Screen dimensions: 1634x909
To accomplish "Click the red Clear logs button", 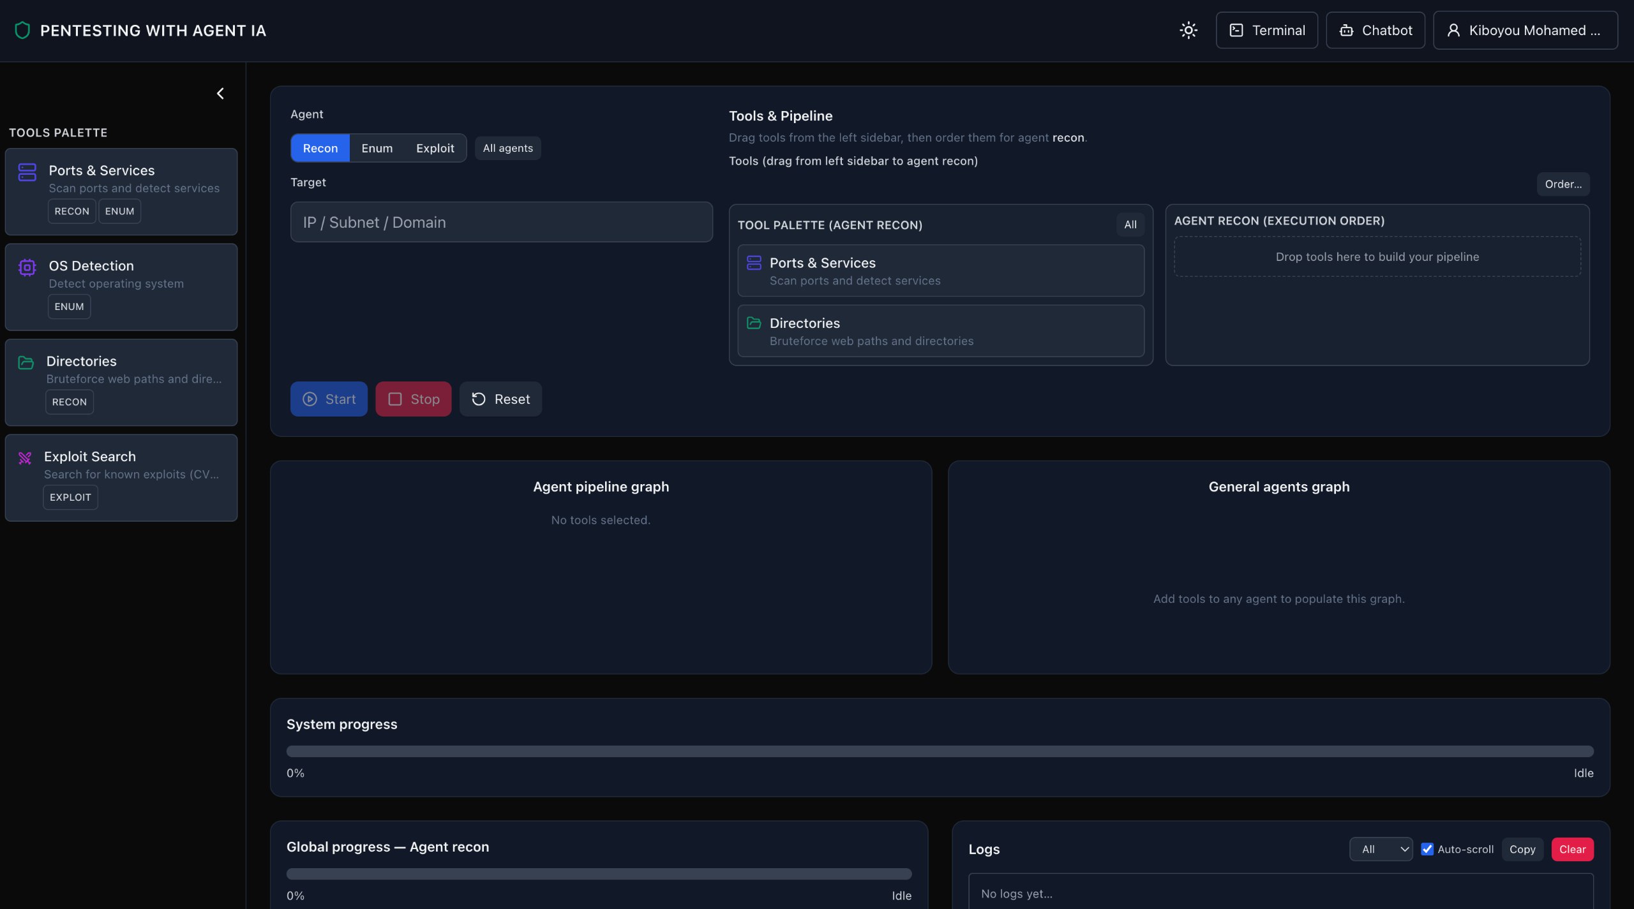I will (1571, 849).
